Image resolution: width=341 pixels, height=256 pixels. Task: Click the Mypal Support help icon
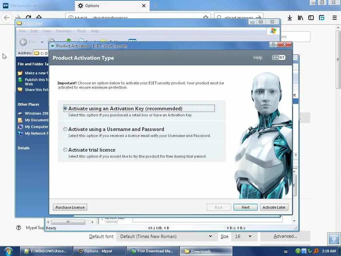click(x=19, y=228)
